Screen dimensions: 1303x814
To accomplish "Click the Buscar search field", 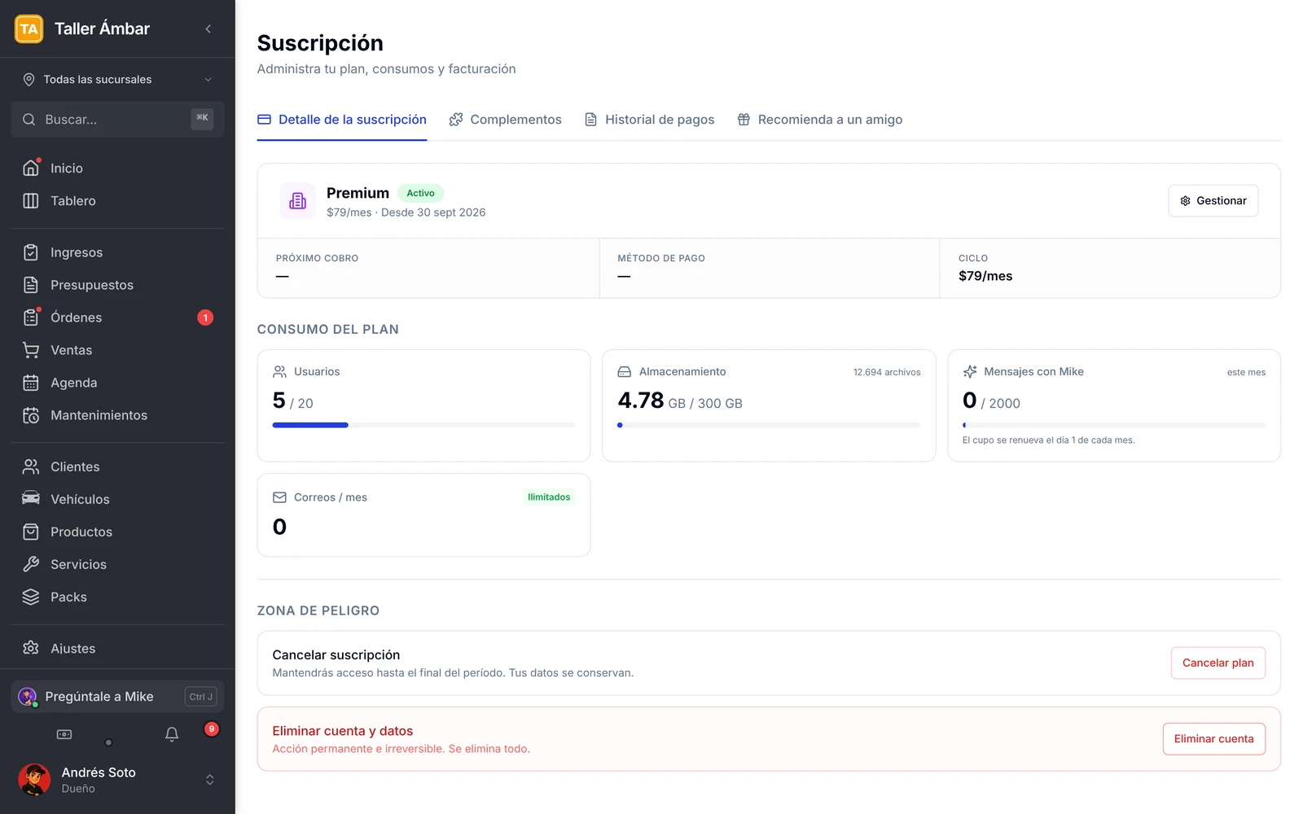I will pyautogui.click(x=117, y=120).
